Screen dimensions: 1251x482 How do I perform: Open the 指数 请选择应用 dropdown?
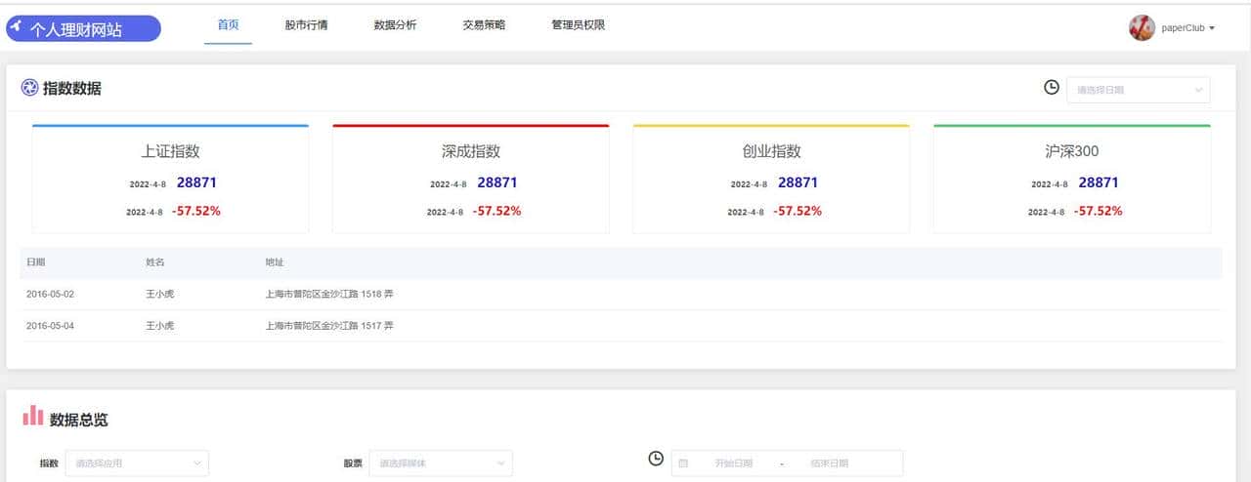(136, 462)
